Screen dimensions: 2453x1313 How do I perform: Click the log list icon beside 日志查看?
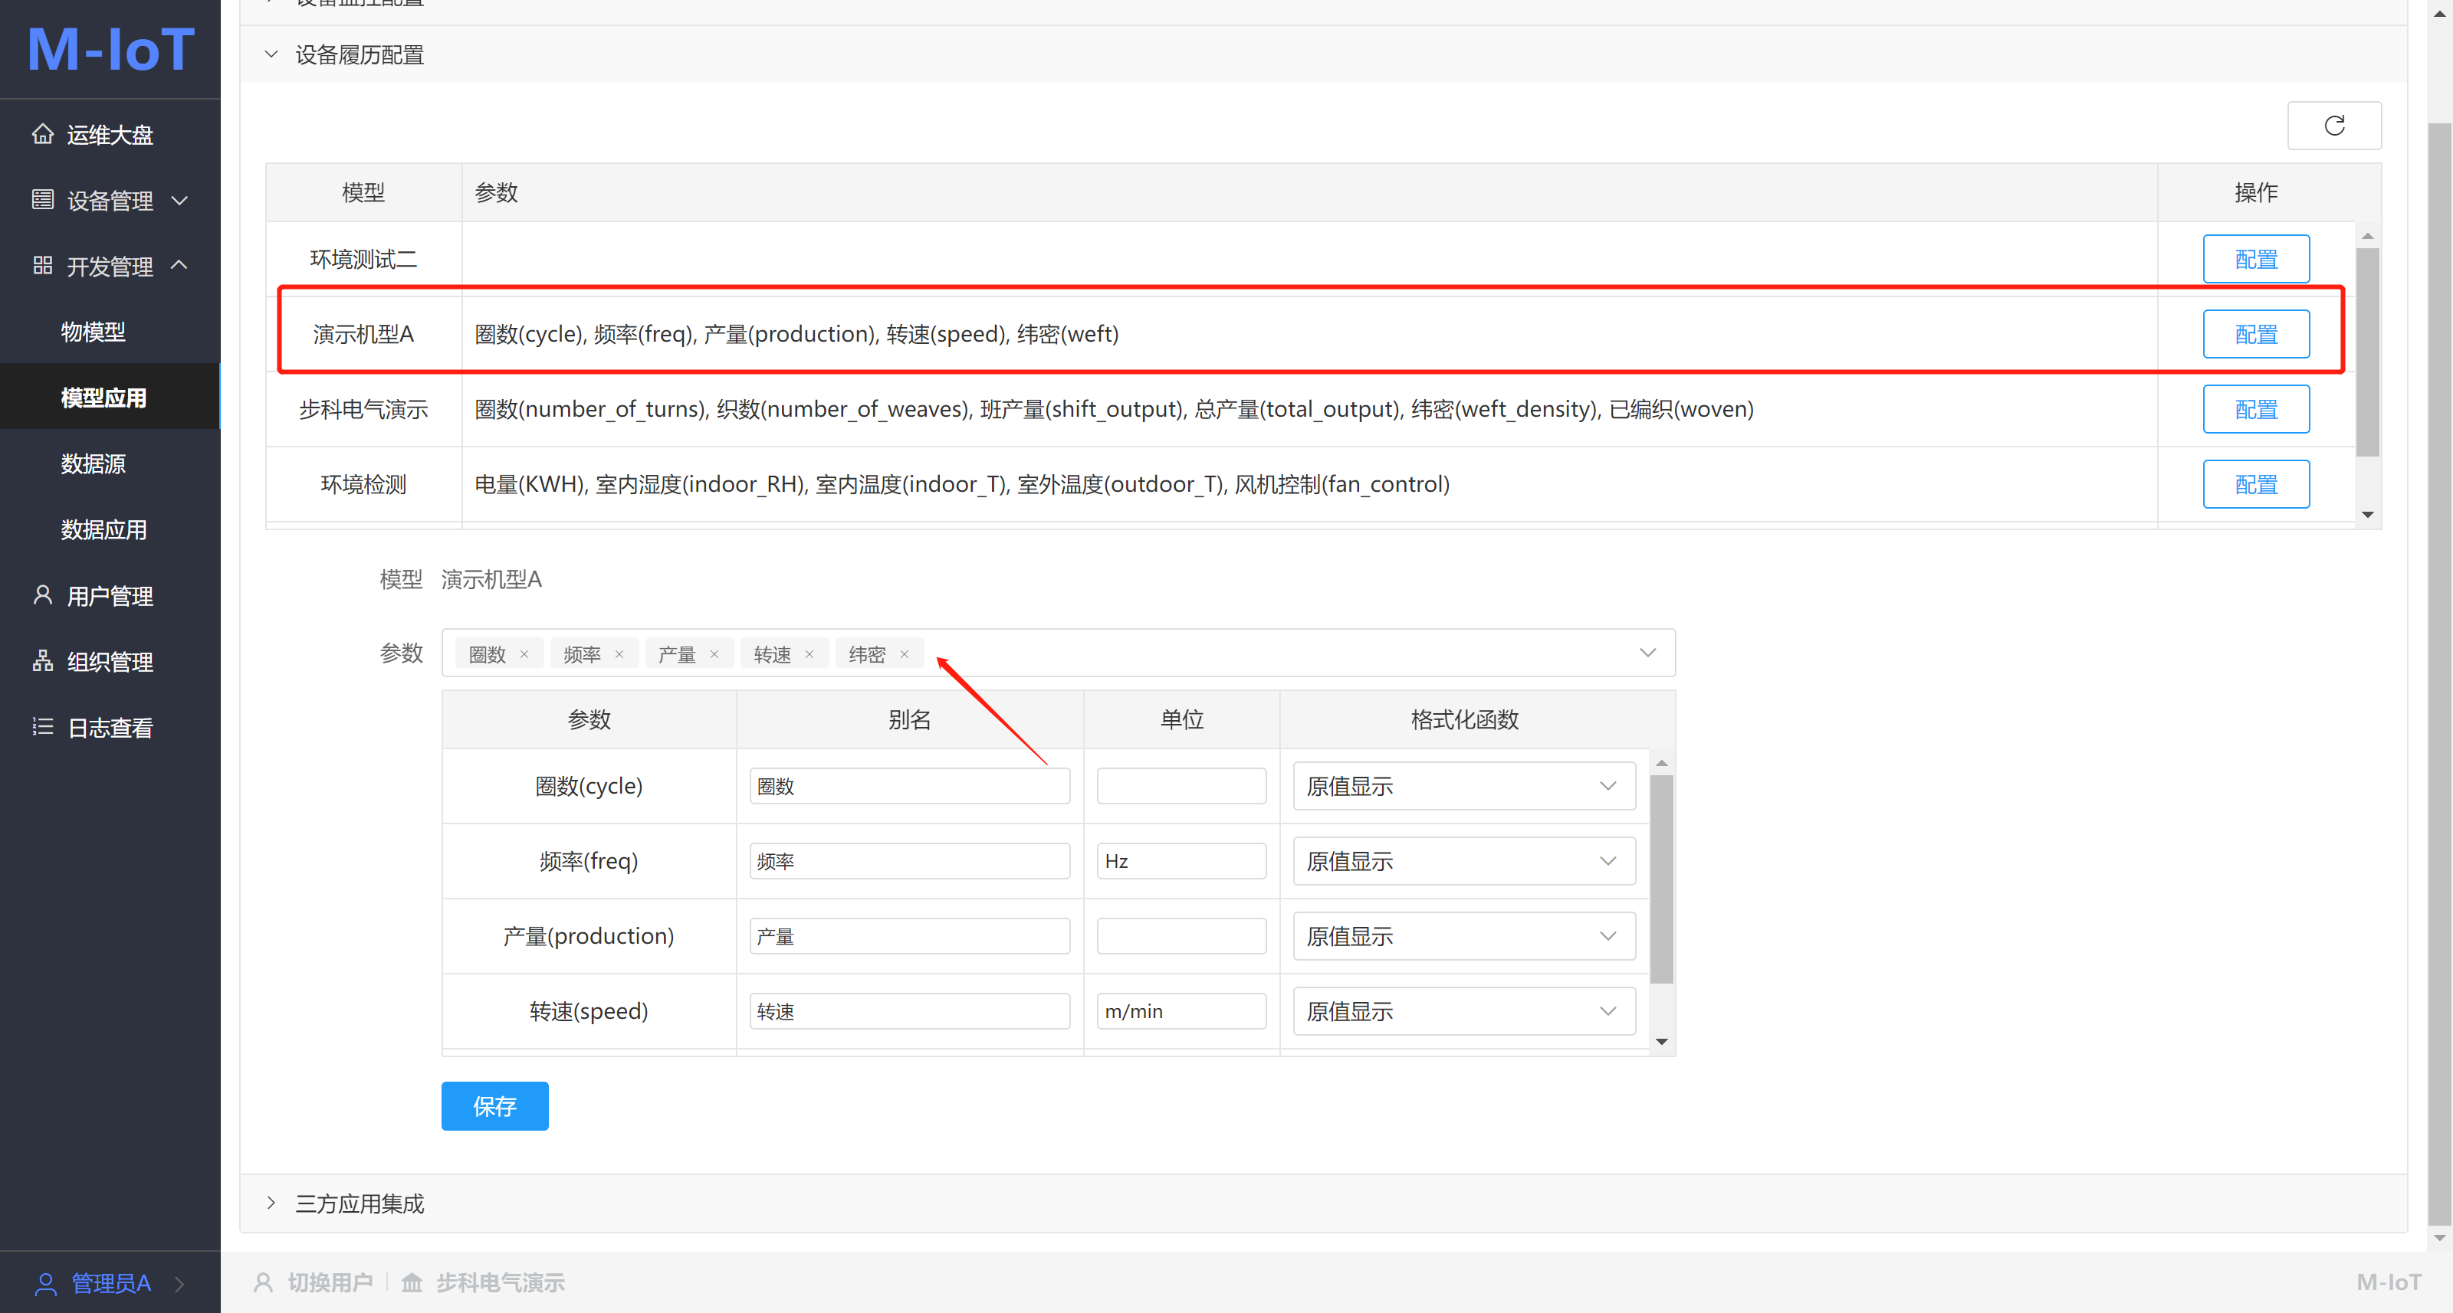pyautogui.click(x=43, y=727)
